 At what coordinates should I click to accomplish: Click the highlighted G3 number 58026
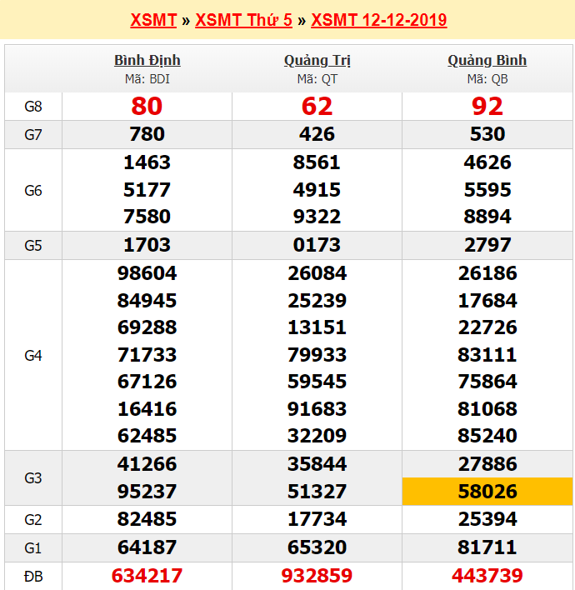pyautogui.click(x=487, y=492)
